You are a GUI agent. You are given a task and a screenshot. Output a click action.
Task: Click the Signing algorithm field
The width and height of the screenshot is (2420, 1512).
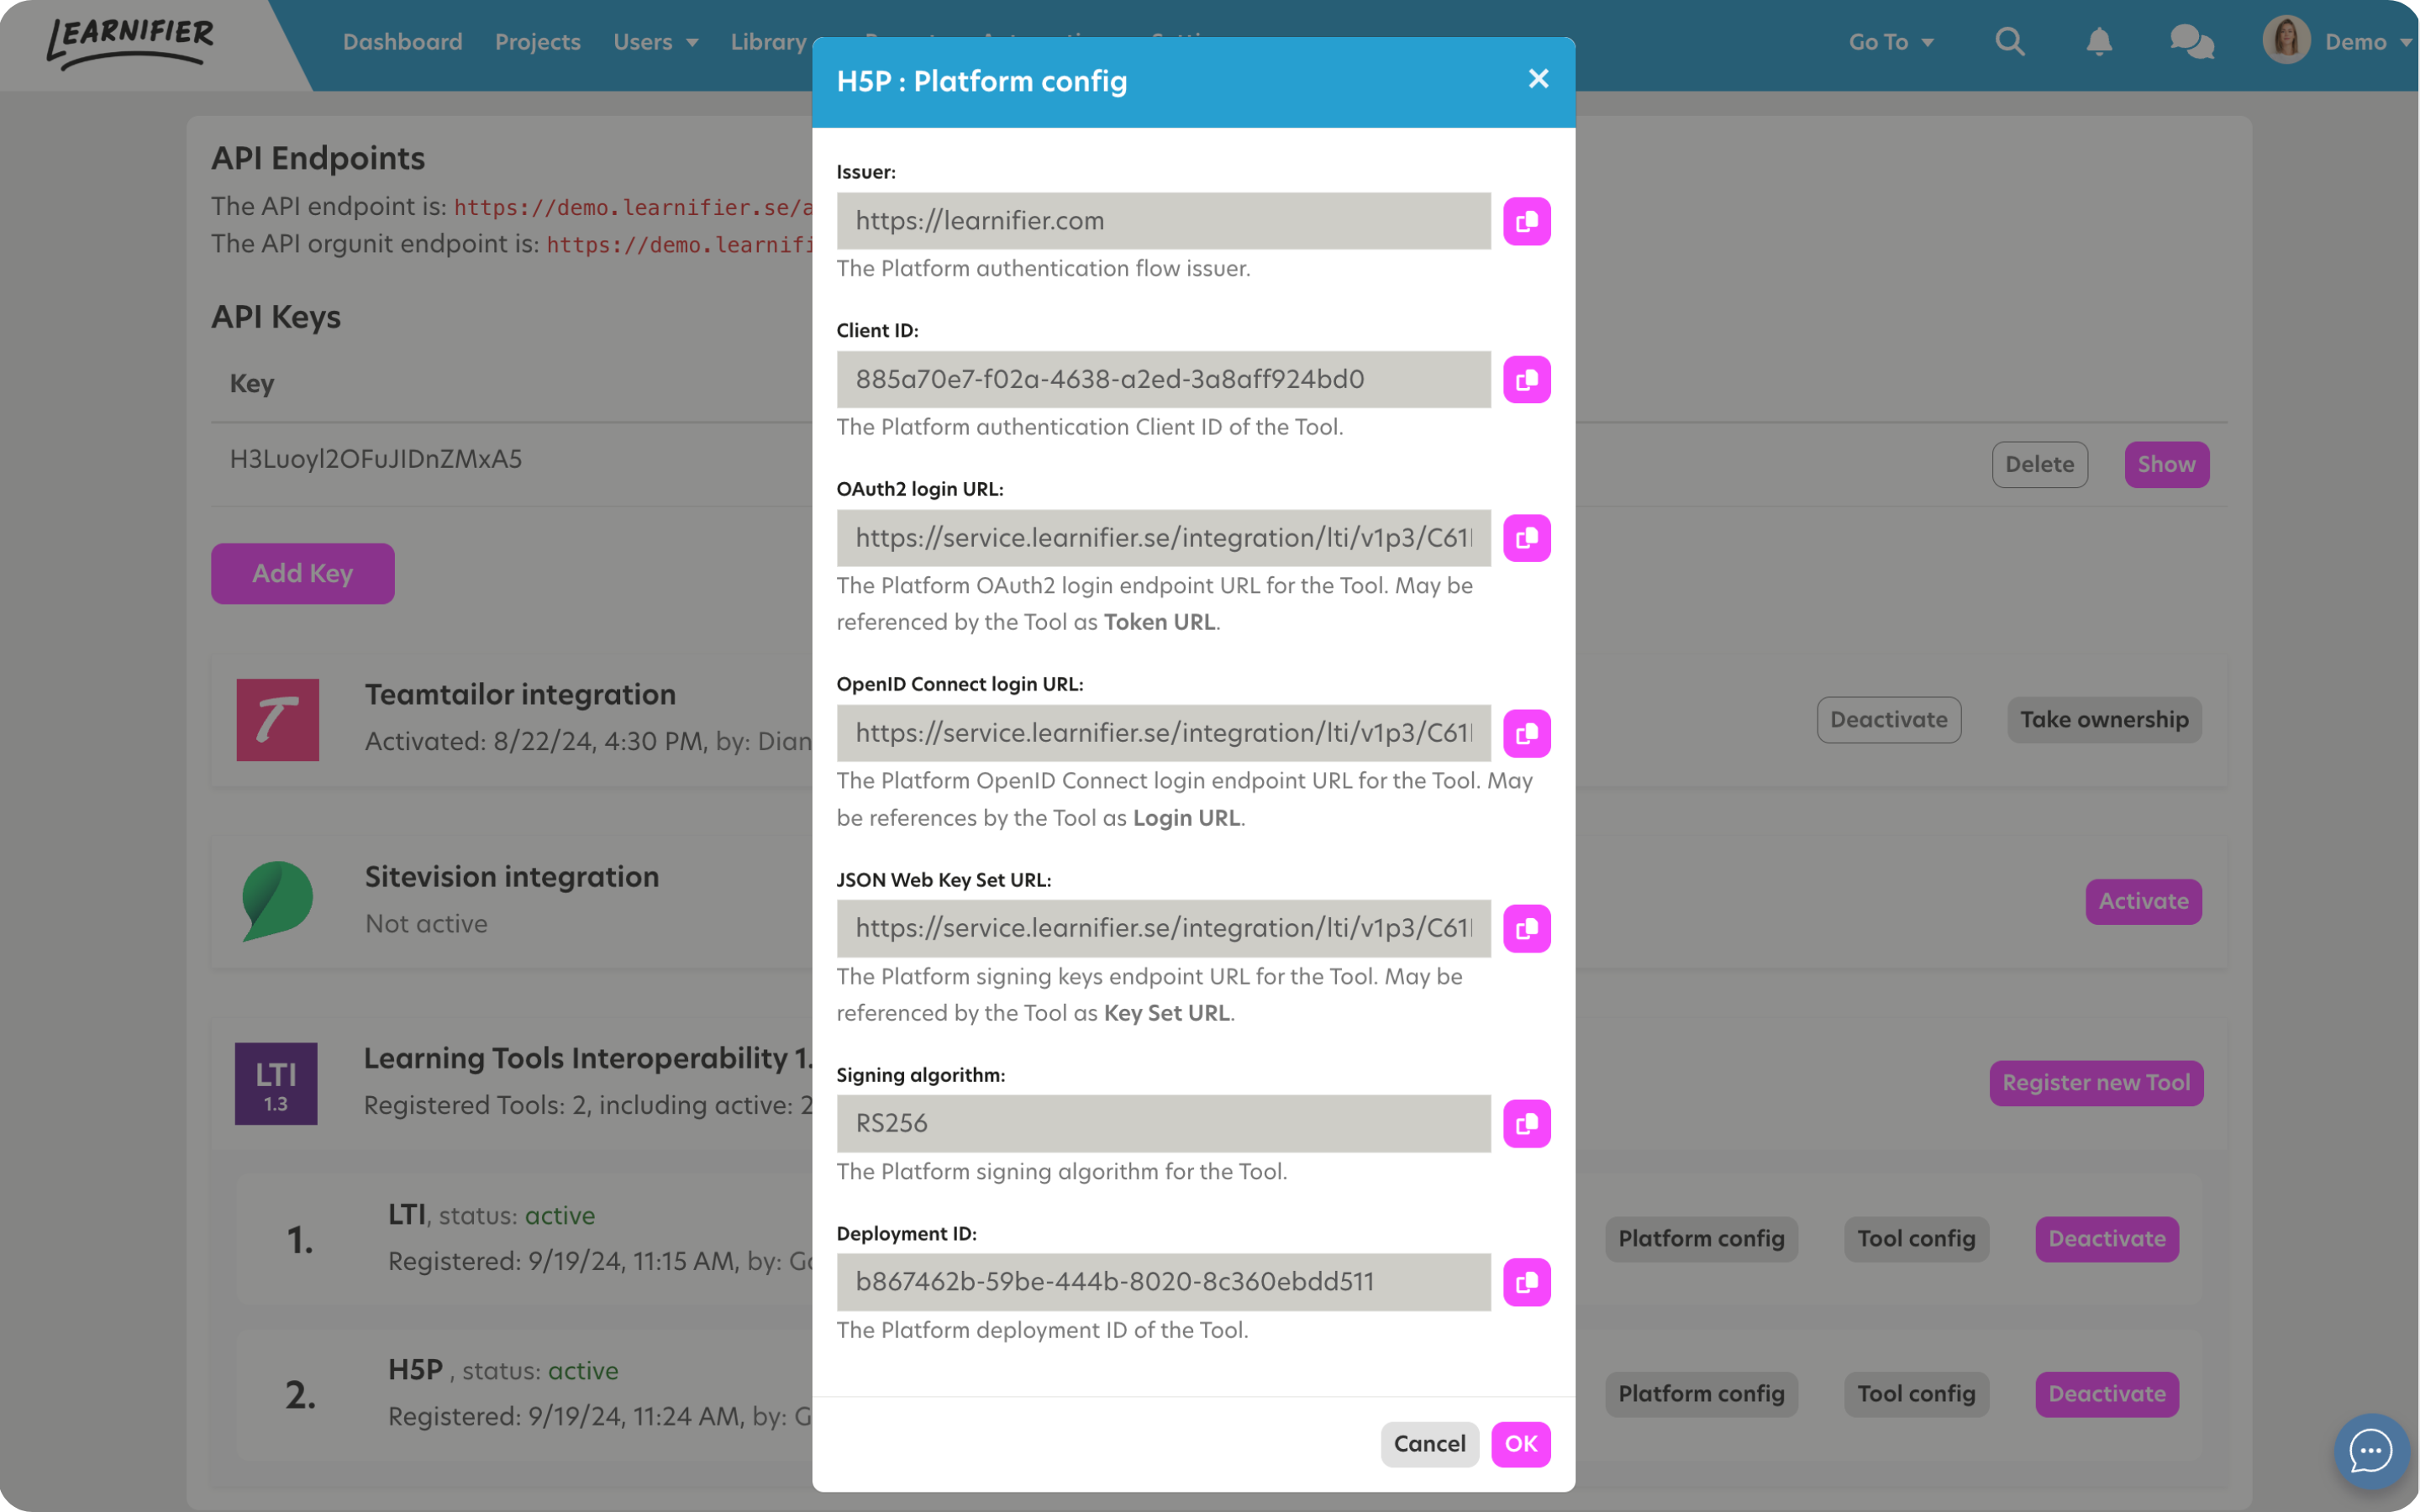[1163, 1124]
